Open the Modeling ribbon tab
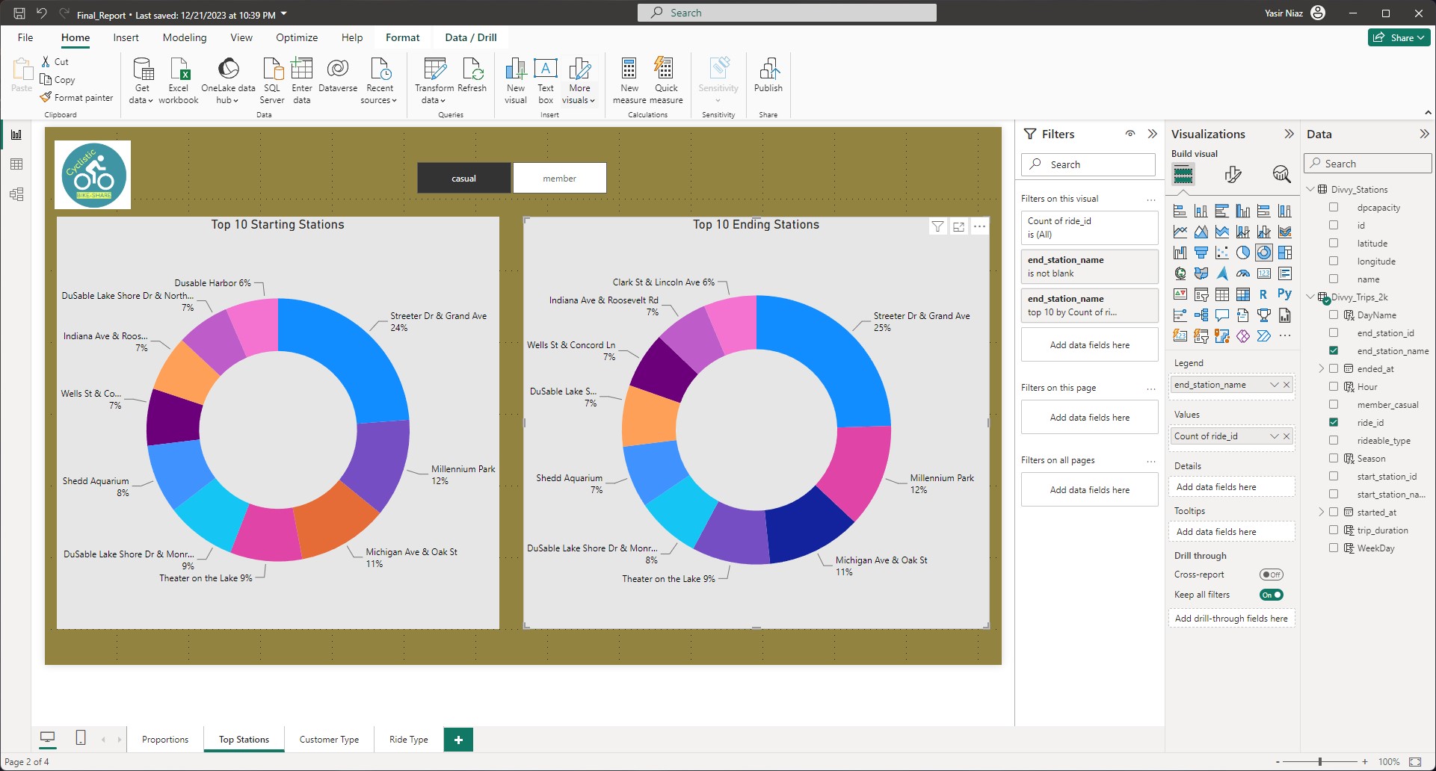 185,37
